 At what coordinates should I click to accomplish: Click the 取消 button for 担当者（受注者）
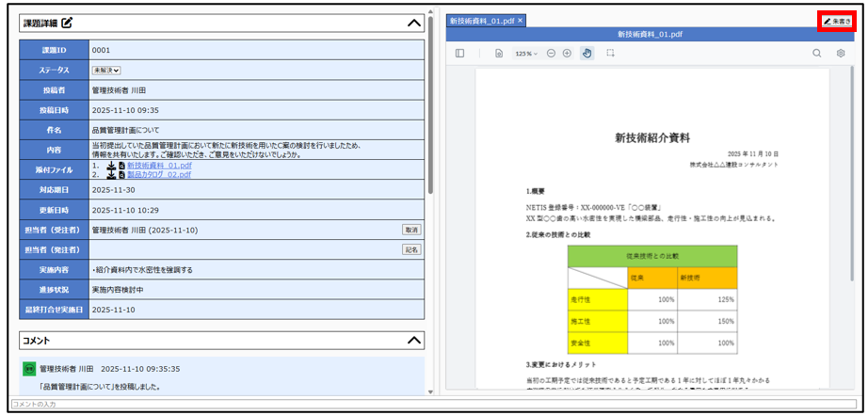410,230
